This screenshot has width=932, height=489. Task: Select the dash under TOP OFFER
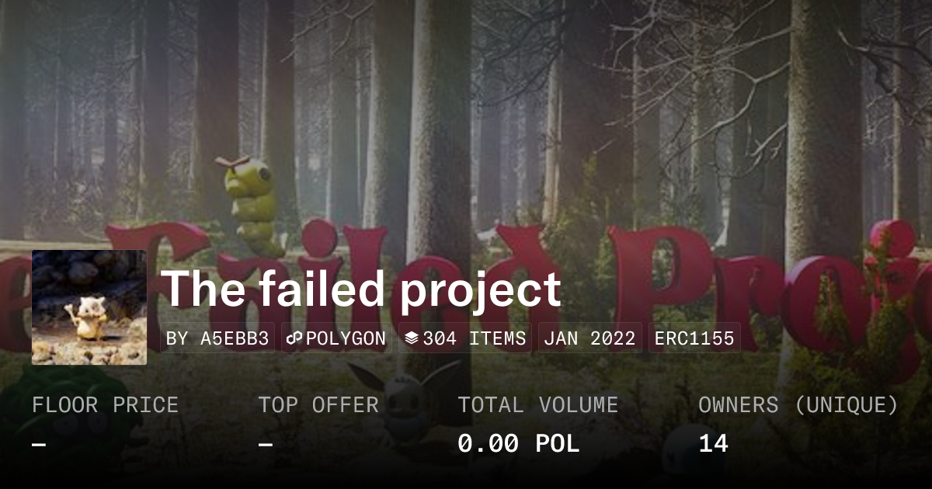tap(266, 445)
